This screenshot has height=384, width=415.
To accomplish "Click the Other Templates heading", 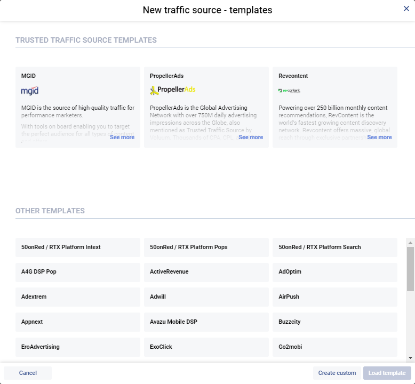I will click(50, 211).
